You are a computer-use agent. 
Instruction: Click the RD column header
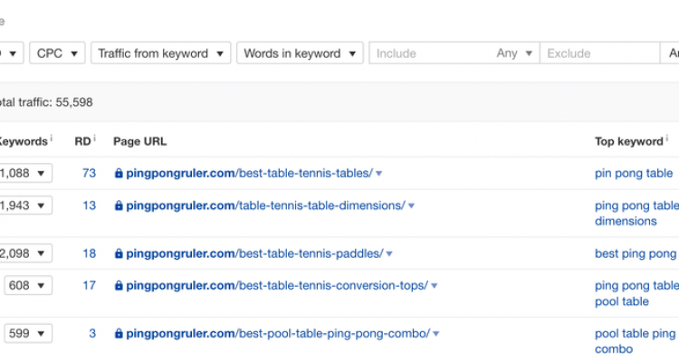tap(82, 141)
